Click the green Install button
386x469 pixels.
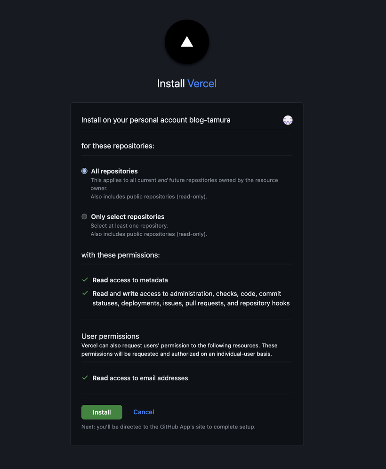pyautogui.click(x=102, y=412)
